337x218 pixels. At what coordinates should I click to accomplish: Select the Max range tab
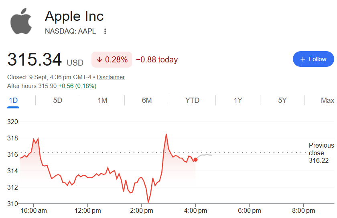(327, 100)
